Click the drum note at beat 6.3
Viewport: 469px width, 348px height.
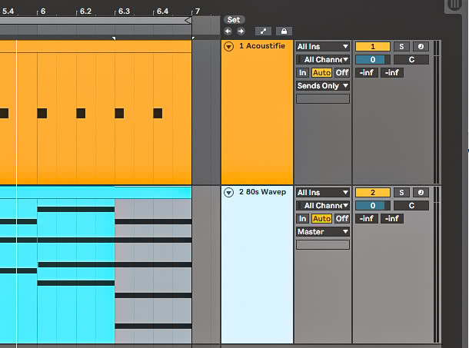pyautogui.click(x=119, y=113)
